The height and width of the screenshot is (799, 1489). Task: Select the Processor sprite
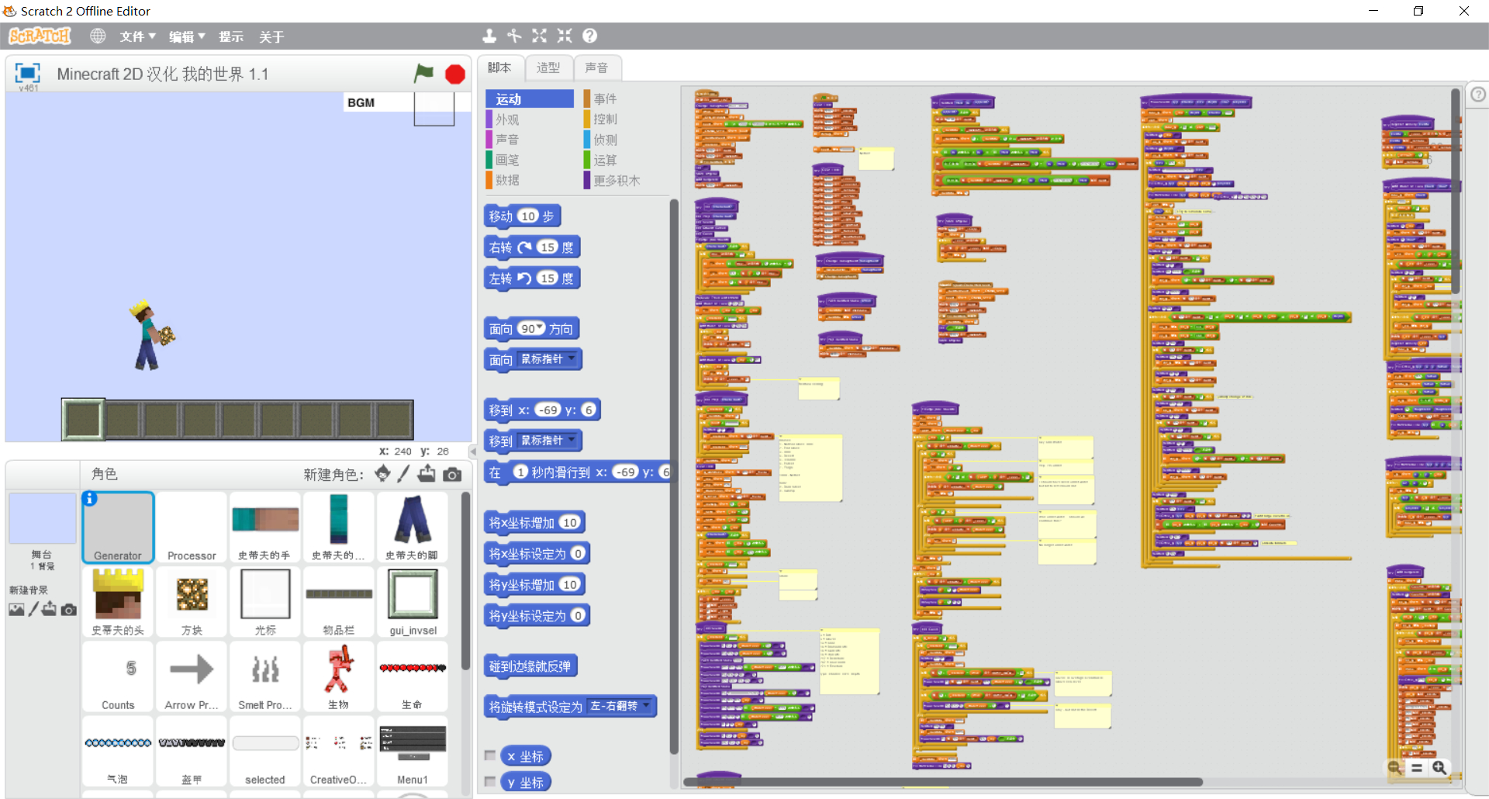[x=192, y=527]
